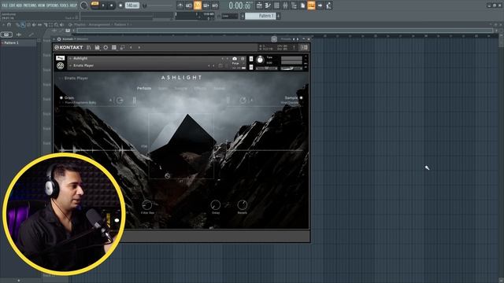The width and height of the screenshot is (504, 283).
Task: Toggle the highlighted orange countdown icon in toolbar
Action: tap(198, 6)
